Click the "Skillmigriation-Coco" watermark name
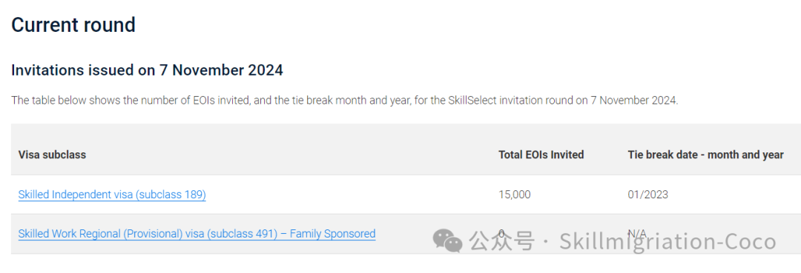 667,241
